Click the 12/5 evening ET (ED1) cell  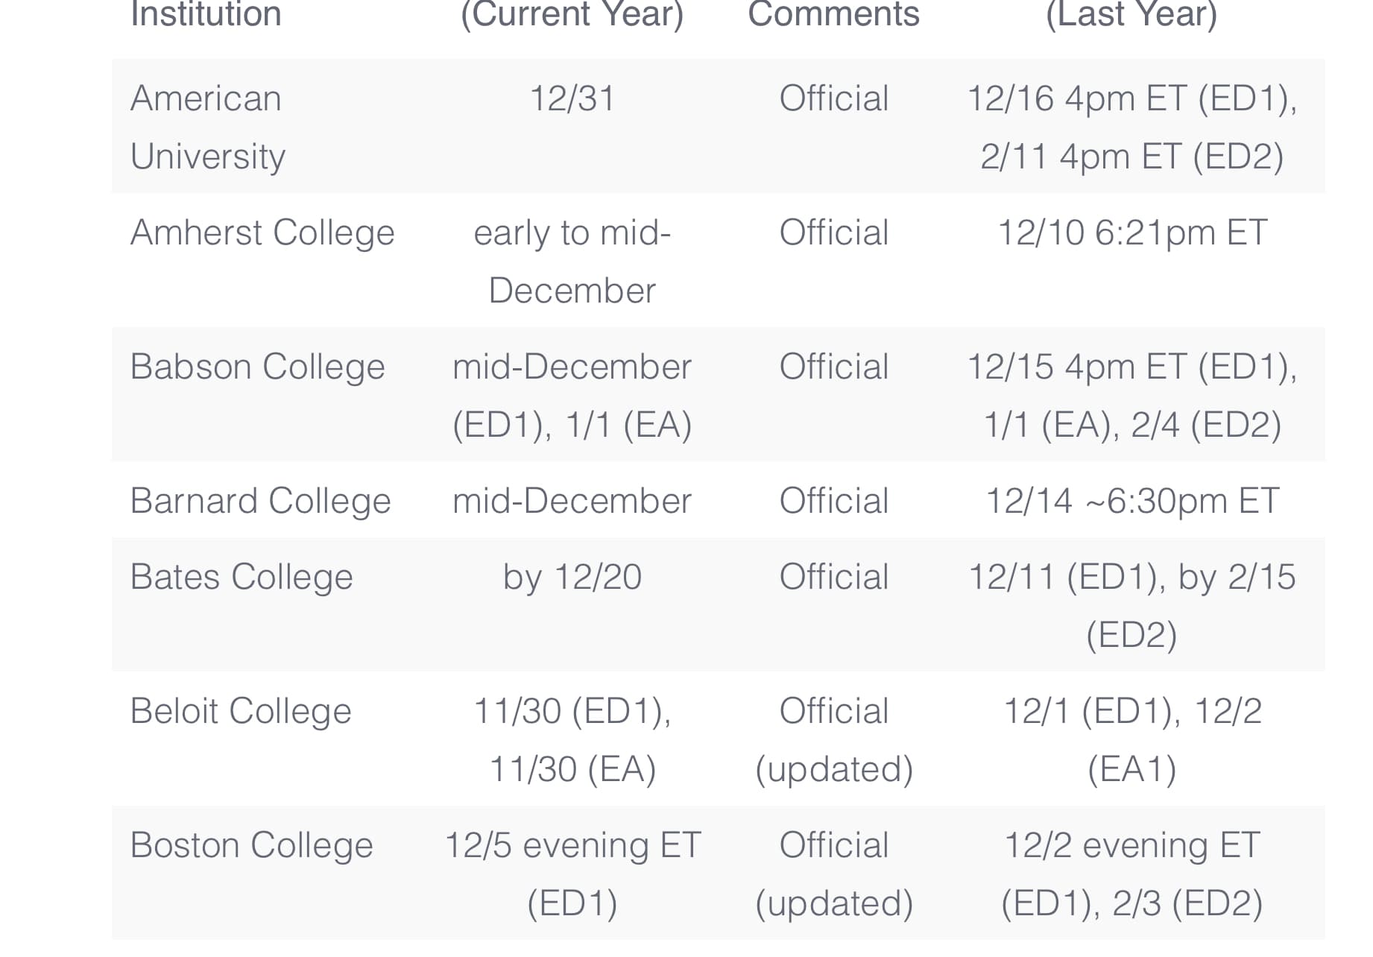click(572, 874)
